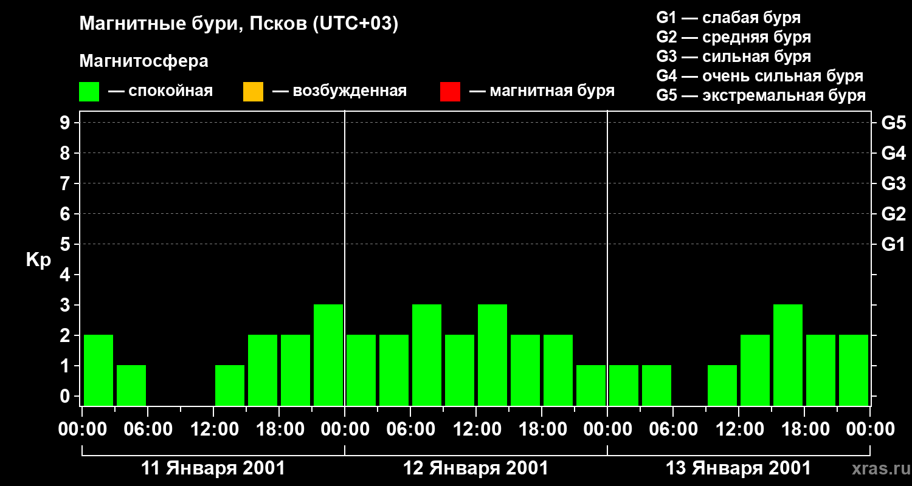This screenshot has width=912, height=486.
Task: Click the Kp 3 bar starting 12:00 on 12 January
Action: pos(492,355)
